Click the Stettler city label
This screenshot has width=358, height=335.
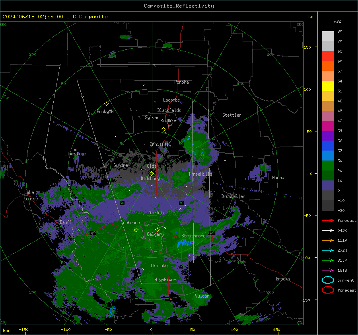click(x=232, y=115)
